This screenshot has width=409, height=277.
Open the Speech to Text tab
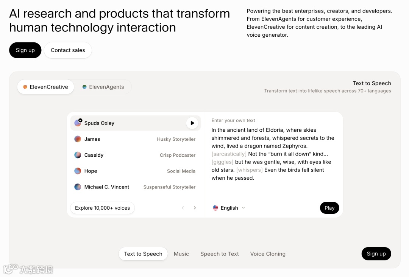click(220, 254)
